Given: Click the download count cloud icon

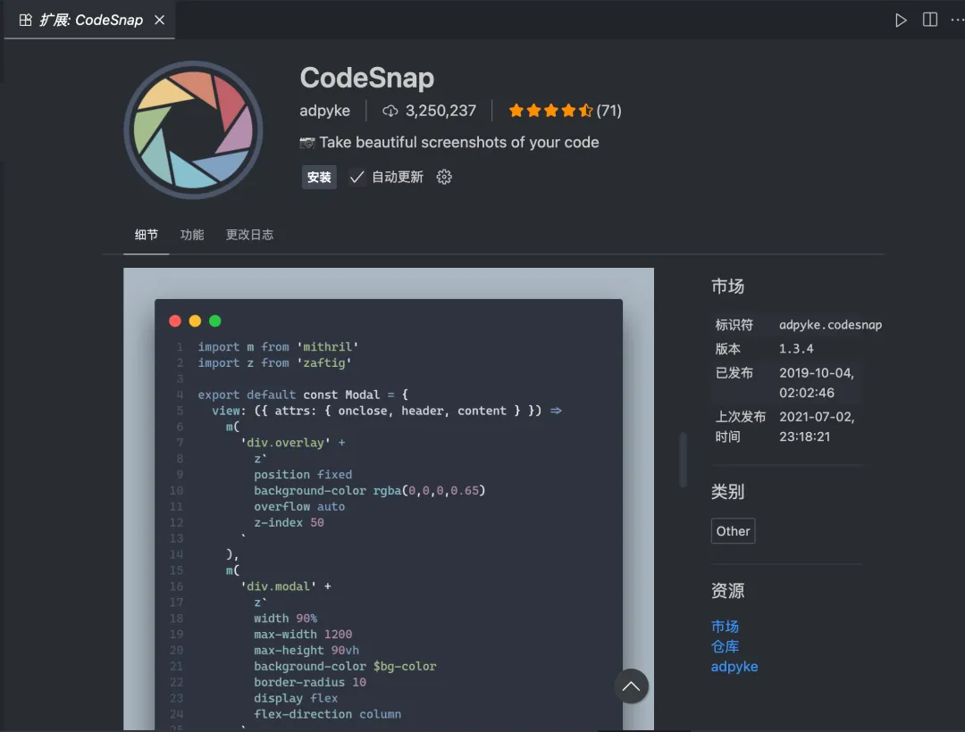Looking at the screenshot, I should click(x=390, y=111).
